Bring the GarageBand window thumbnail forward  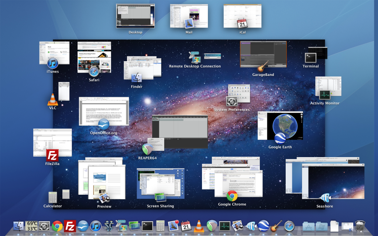pyautogui.click(x=263, y=54)
